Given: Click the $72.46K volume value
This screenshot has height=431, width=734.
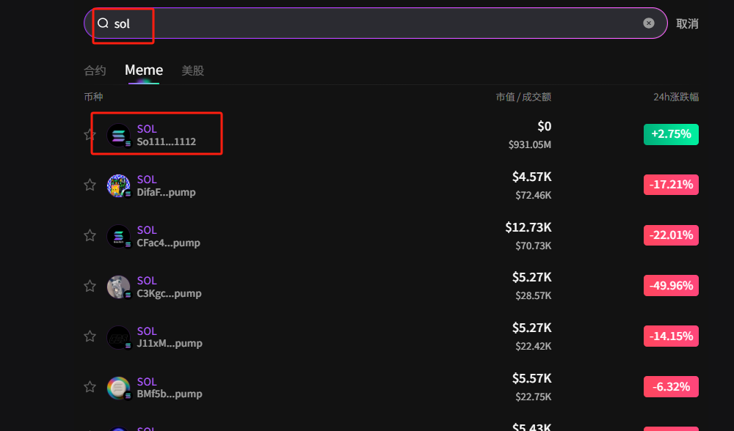Looking at the screenshot, I should [x=533, y=196].
